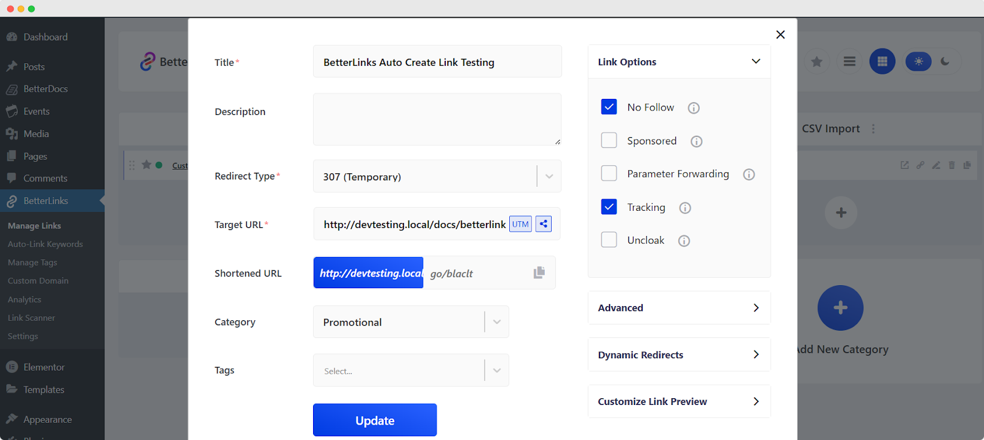Uncheck the No Follow checkbox
The height and width of the screenshot is (440, 984).
pyautogui.click(x=609, y=107)
